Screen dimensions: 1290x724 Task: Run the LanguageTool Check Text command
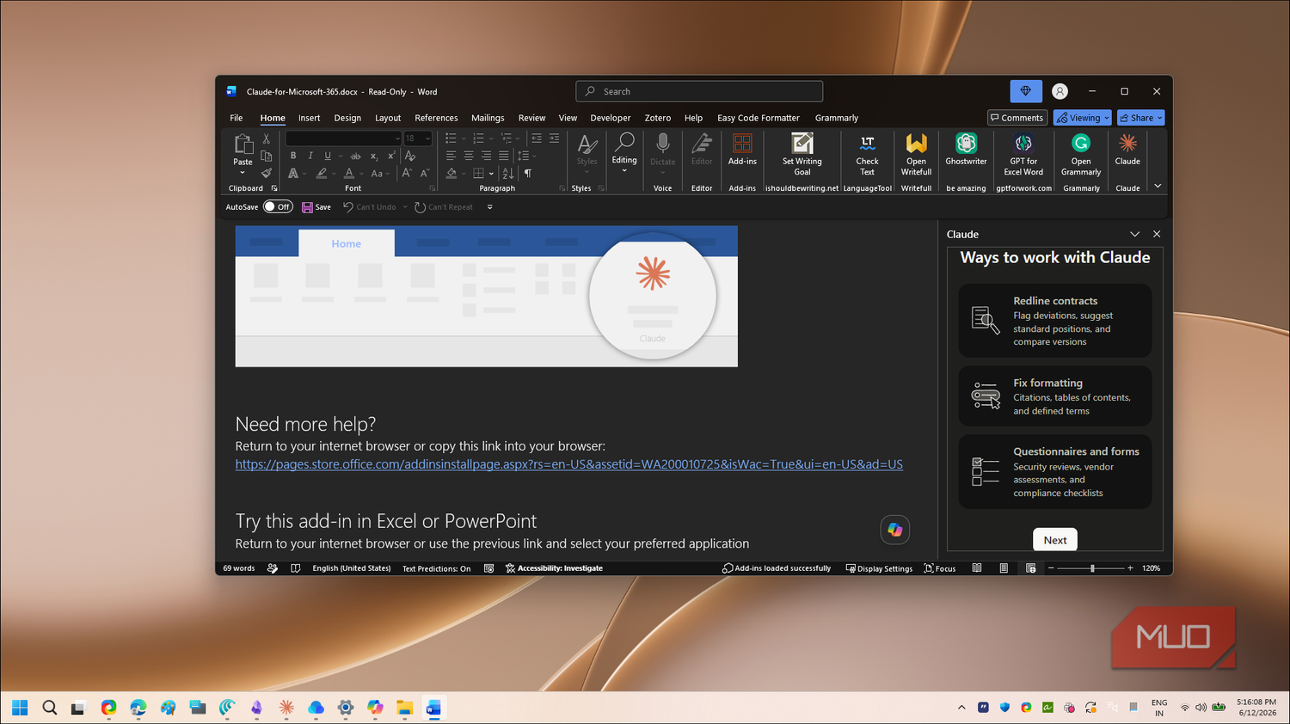click(867, 155)
